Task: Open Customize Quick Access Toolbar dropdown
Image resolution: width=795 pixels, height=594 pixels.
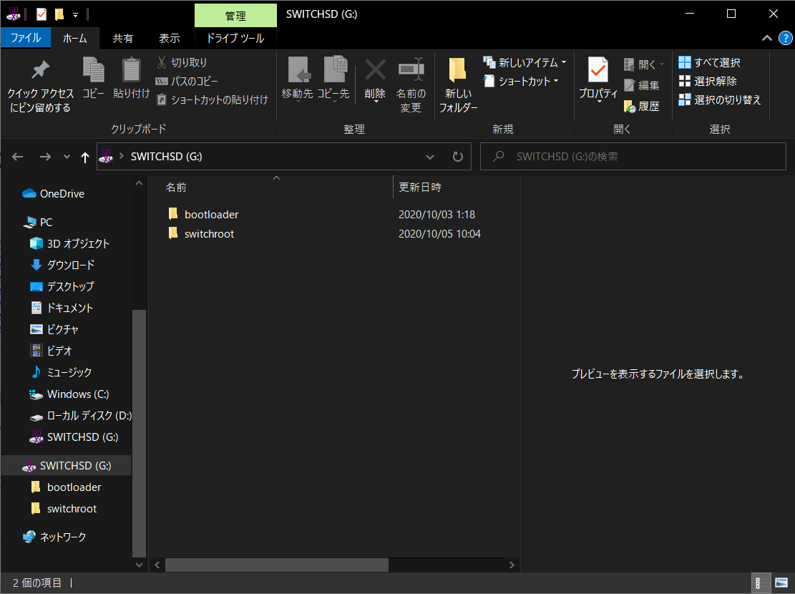Action: coord(75,15)
